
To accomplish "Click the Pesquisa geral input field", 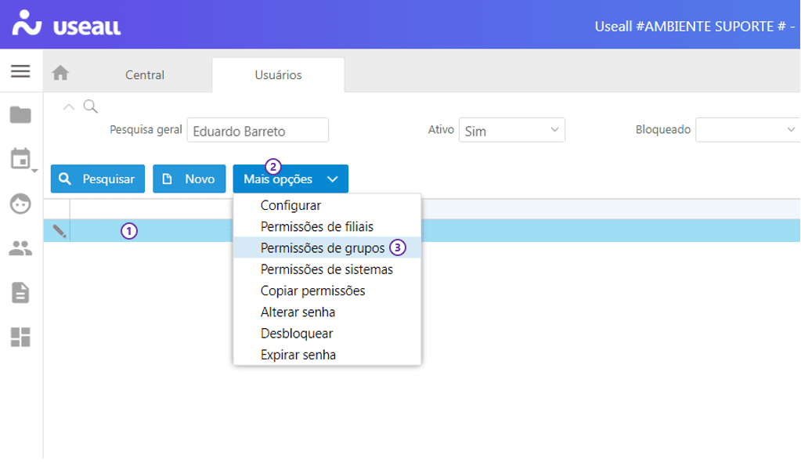I will point(258,130).
